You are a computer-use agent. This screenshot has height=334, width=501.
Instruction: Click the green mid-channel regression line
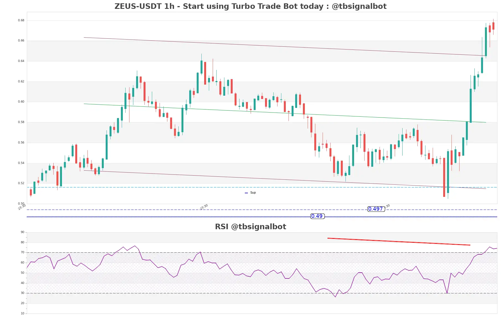pos(285,113)
